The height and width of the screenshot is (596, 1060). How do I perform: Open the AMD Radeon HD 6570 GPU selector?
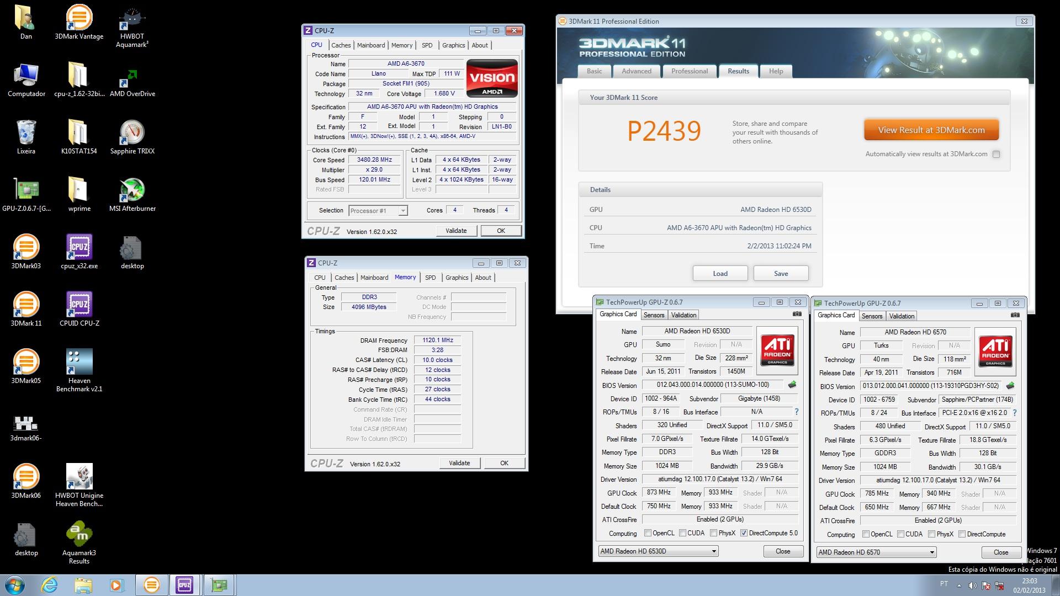coord(876,552)
